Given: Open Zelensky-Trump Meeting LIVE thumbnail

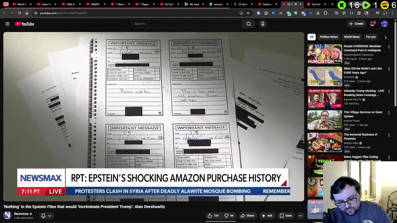Looking at the screenshot, I should [325, 98].
